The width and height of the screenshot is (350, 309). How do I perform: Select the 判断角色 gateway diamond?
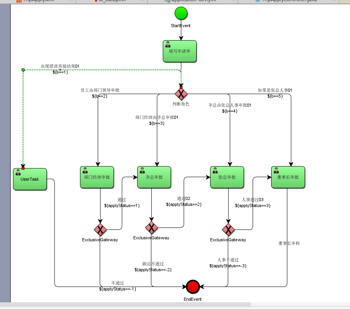coord(181,94)
